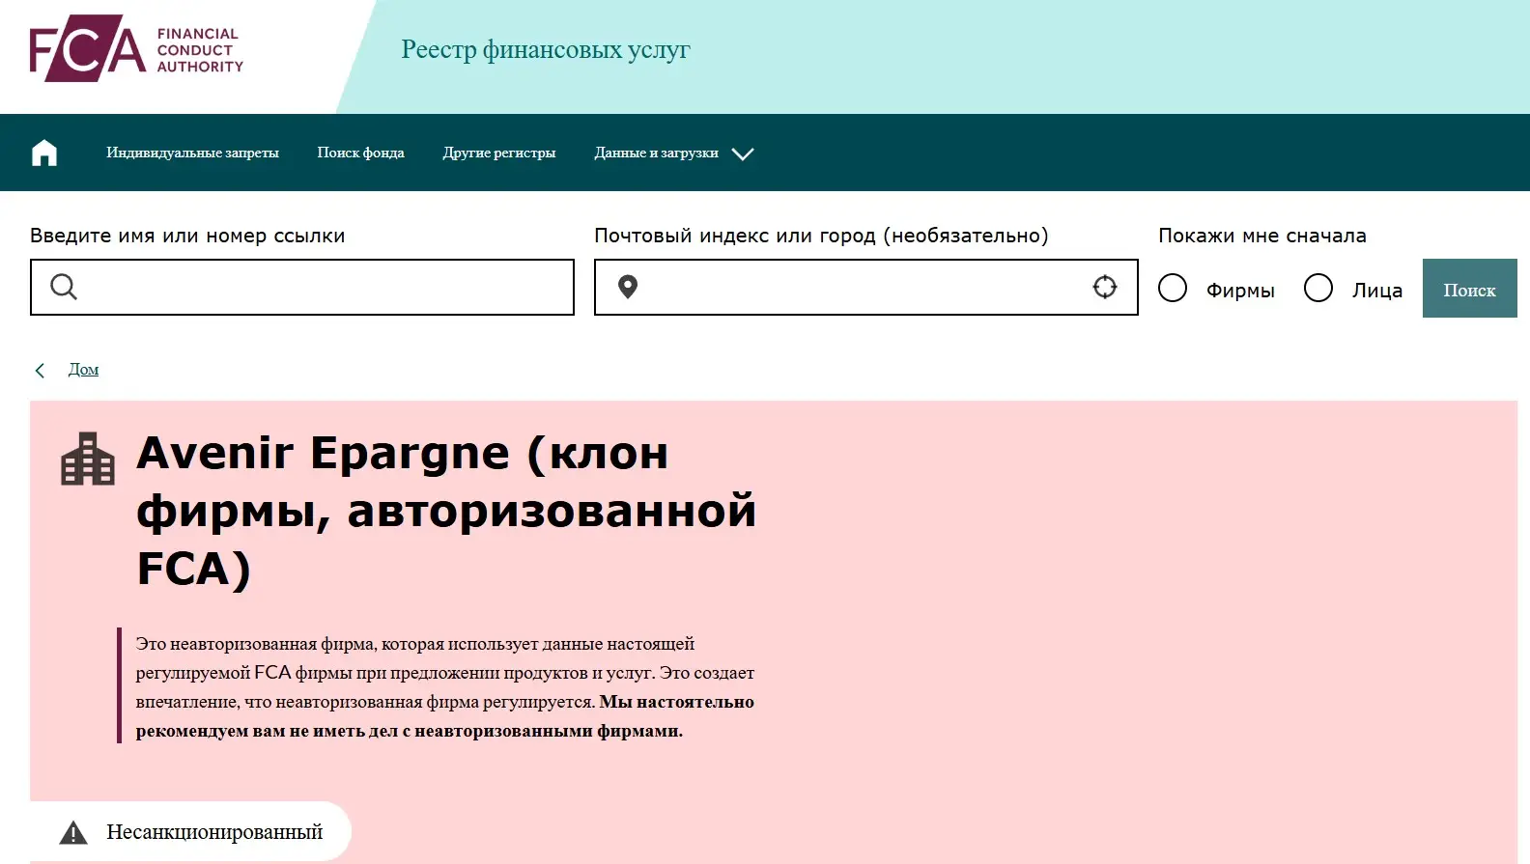Use my current location crosshair icon

(x=1104, y=287)
